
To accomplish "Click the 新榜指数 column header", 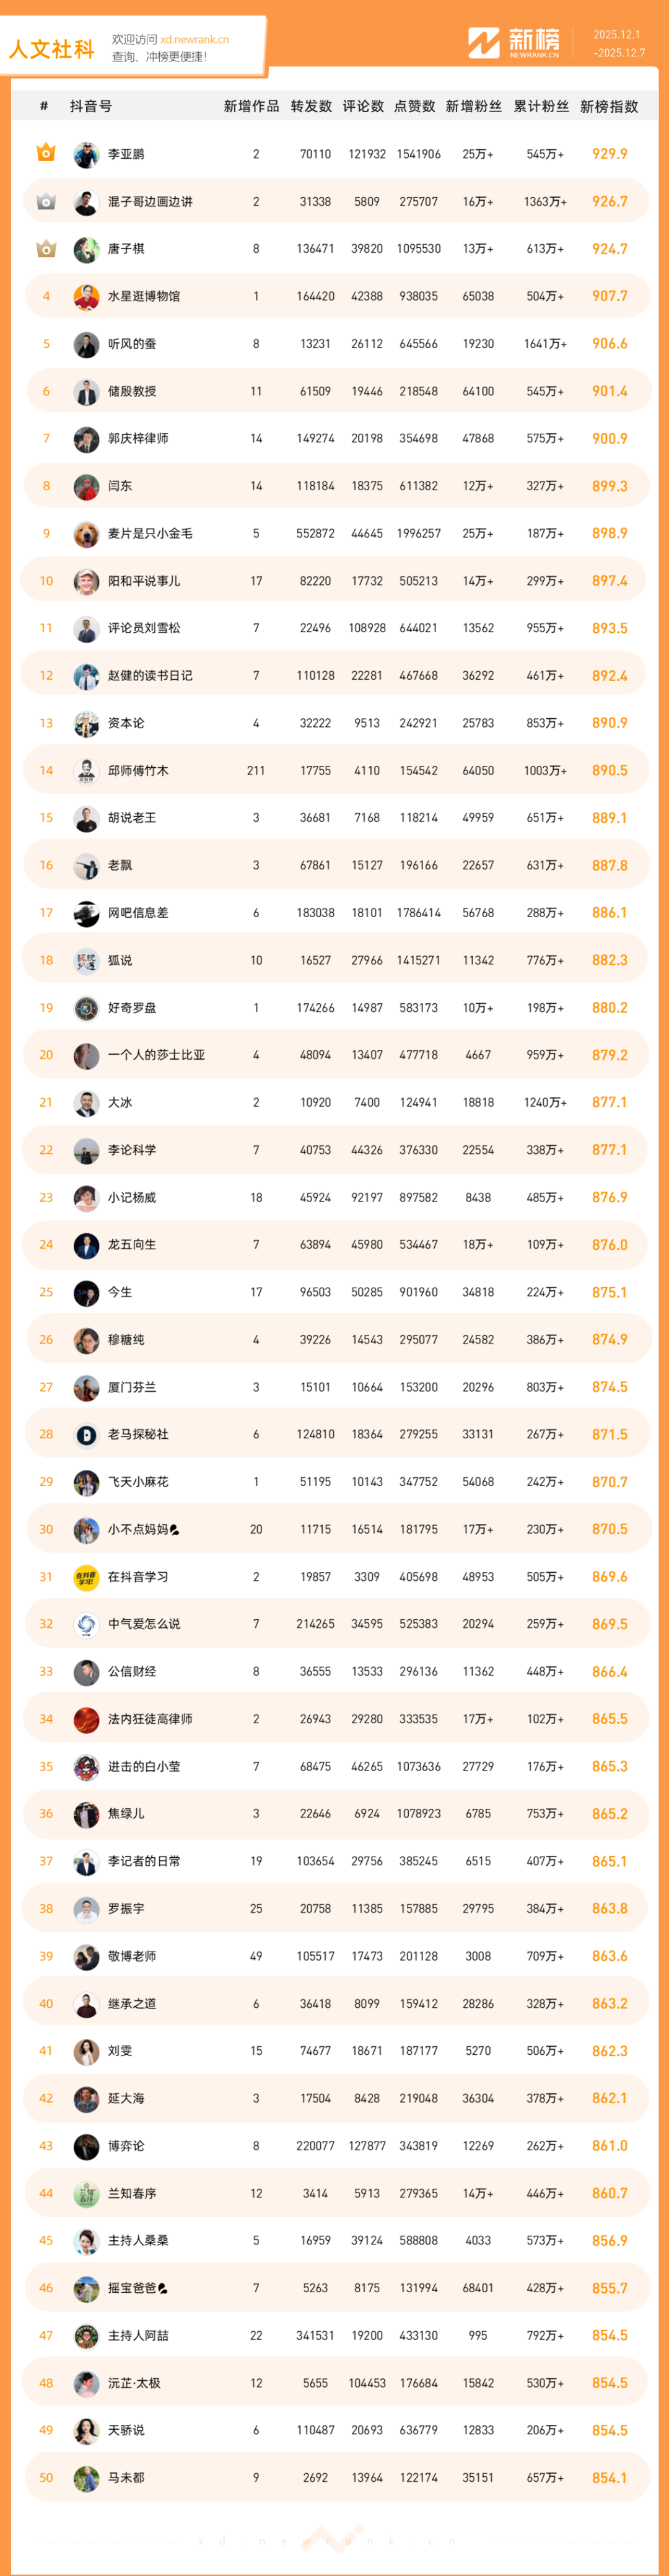I will [x=609, y=107].
